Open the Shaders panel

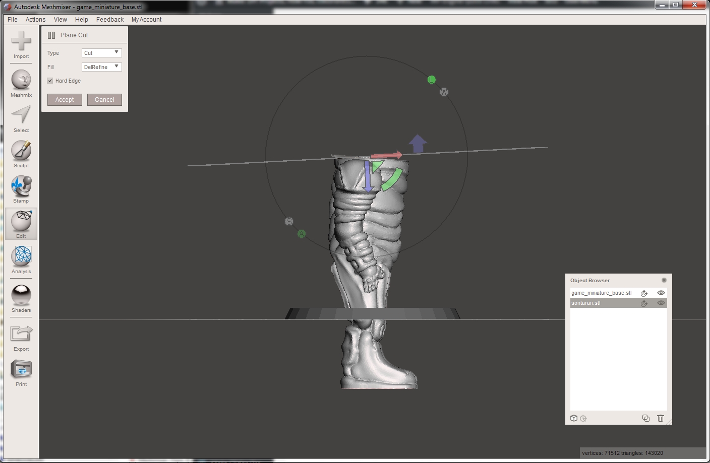[x=21, y=295]
